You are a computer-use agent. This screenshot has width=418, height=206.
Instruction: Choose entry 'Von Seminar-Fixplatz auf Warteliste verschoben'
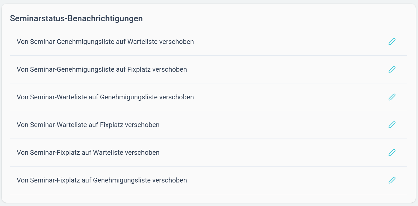88,153
